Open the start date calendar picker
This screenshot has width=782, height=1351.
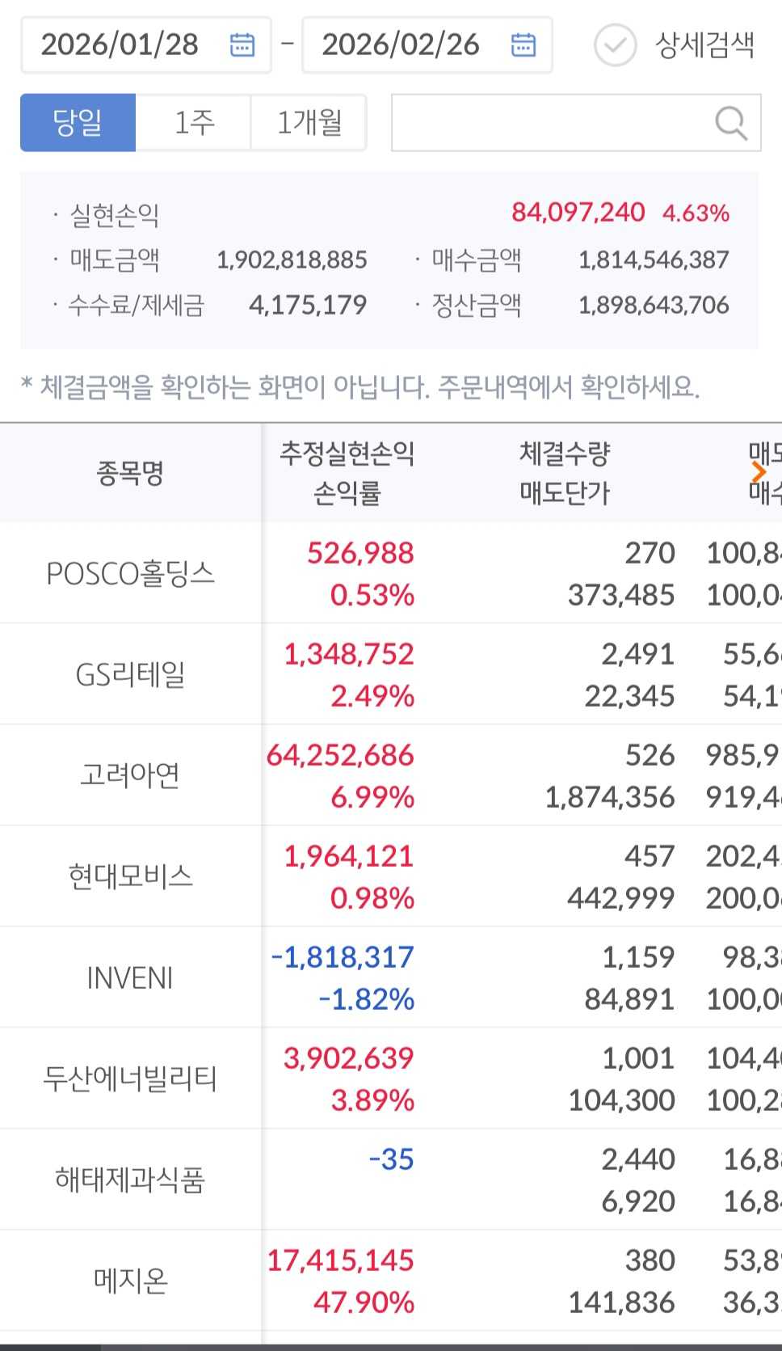click(x=242, y=44)
